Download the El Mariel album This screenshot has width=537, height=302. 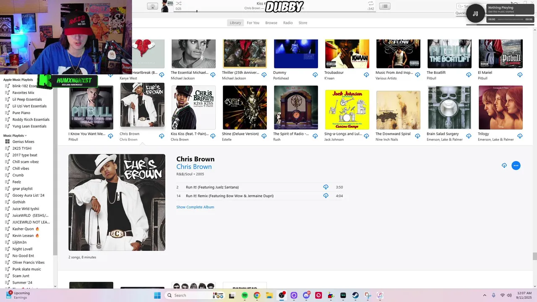tap(520, 75)
